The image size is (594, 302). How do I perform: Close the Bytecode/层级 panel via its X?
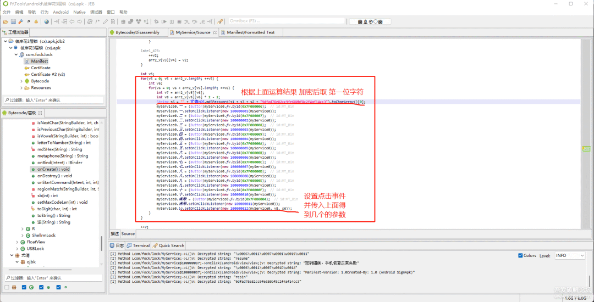coord(41,113)
